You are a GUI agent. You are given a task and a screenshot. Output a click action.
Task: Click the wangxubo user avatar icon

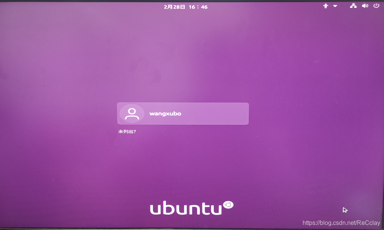coord(132,114)
